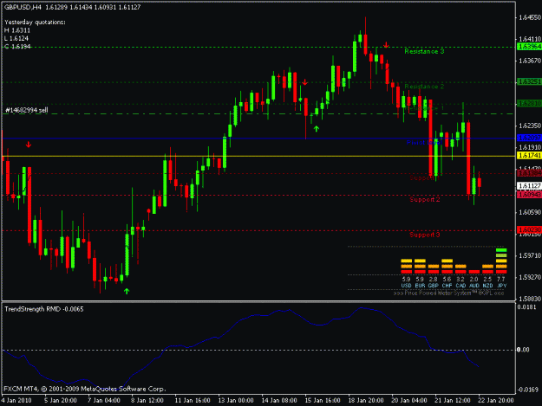The height and width of the screenshot is (406, 542).
Task: Click the 15 Jan 16:00 time label
Action: (x=323, y=401)
